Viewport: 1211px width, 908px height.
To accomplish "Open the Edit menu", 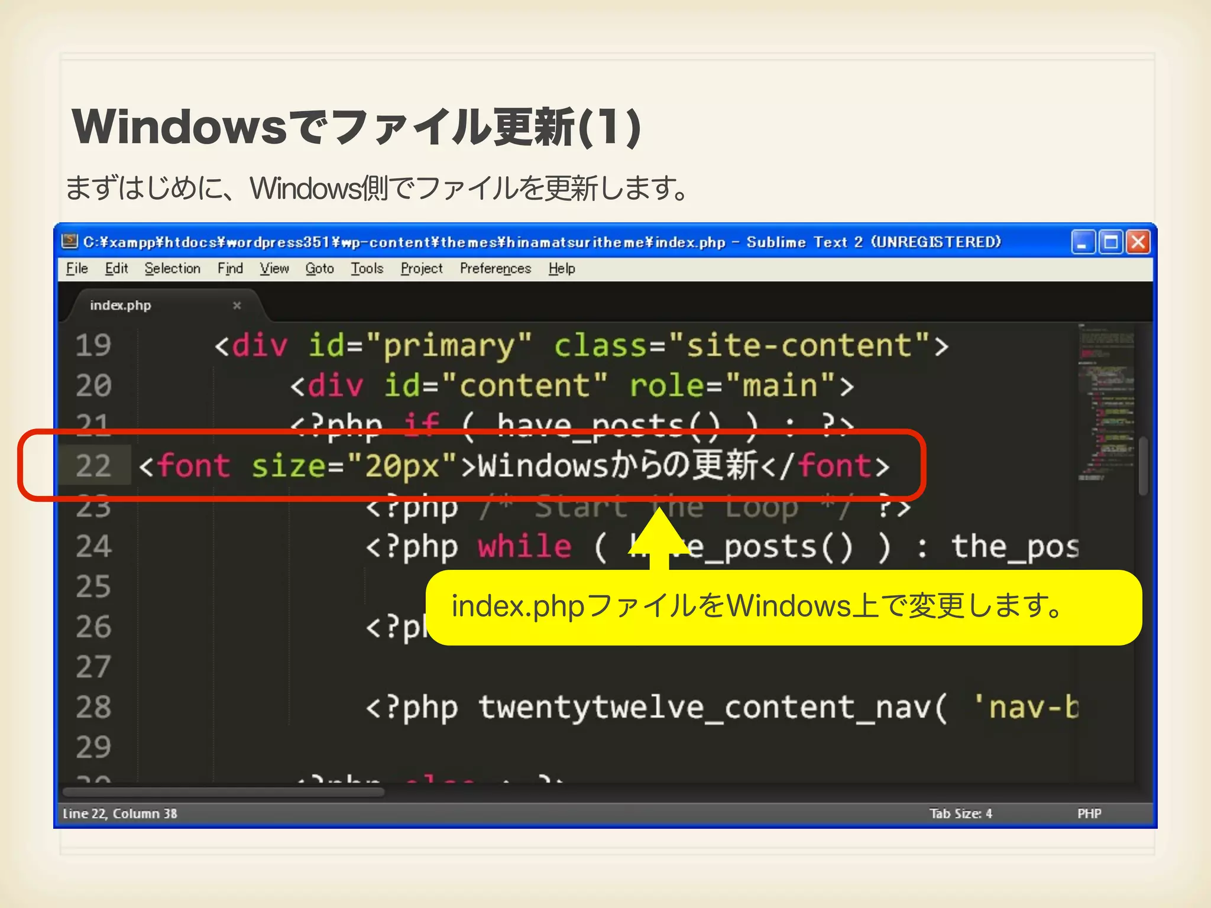I will click(116, 268).
